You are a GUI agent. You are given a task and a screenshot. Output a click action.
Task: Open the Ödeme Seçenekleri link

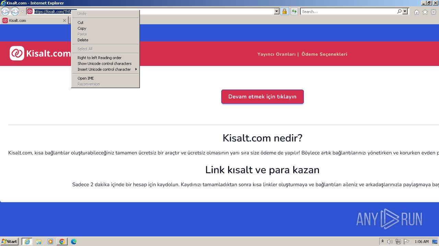[324, 54]
